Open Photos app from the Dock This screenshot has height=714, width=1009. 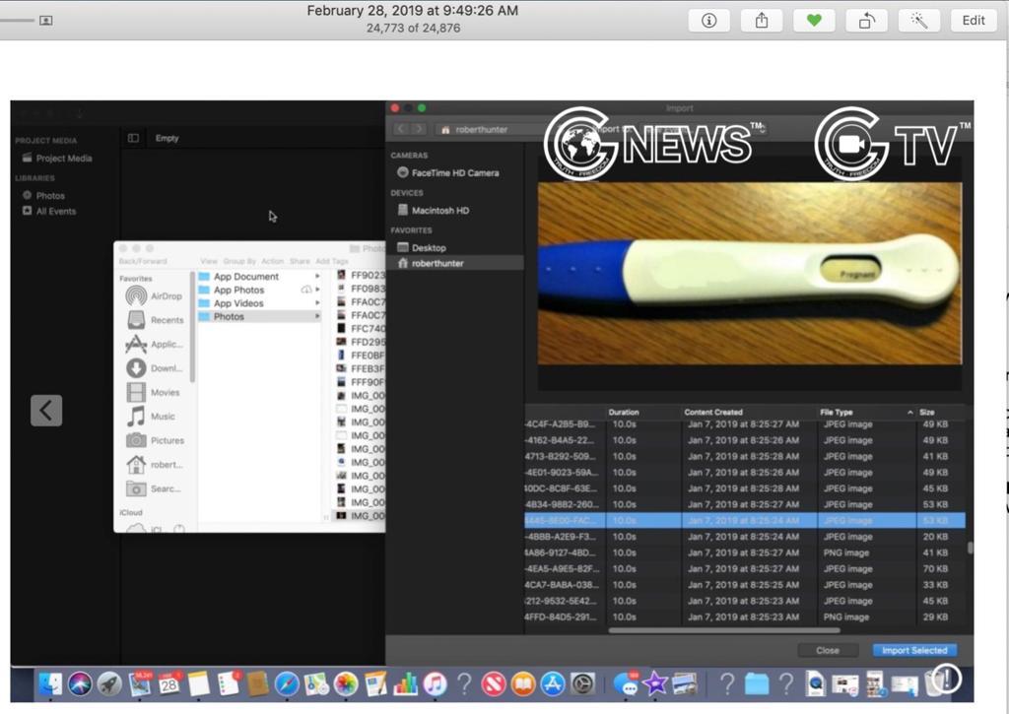[346, 683]
